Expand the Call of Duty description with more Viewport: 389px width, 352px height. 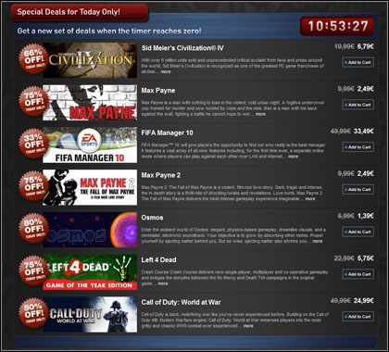click(x=248, y=326)
